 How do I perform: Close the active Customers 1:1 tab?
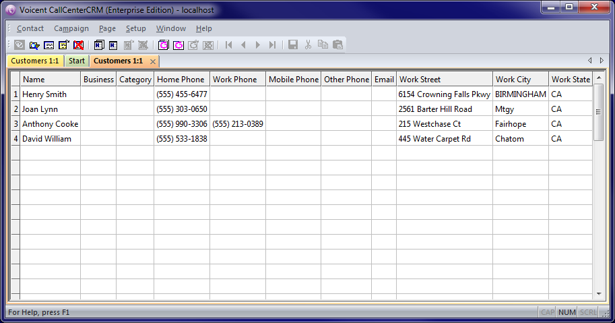(153, 61)
